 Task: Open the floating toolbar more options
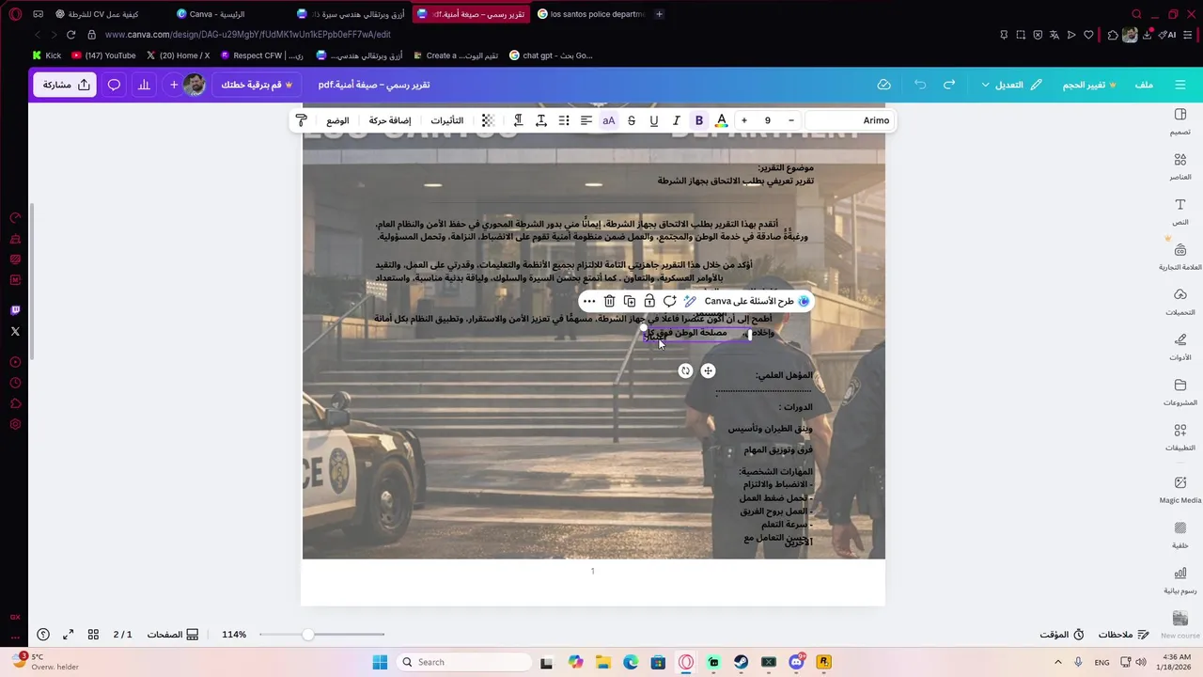(588, 301)
